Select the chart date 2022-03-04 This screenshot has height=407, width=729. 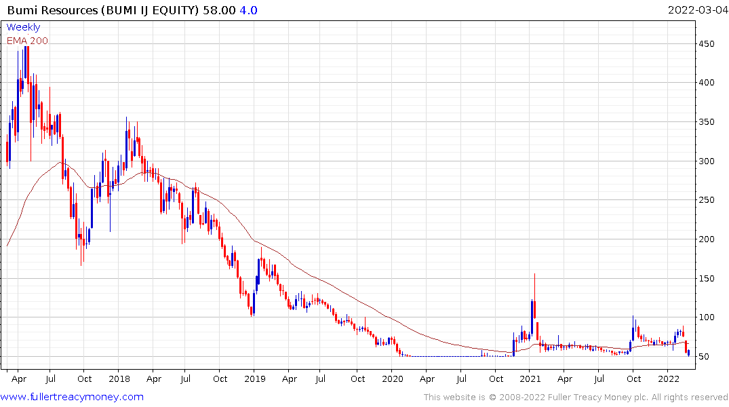coord(698,9)
